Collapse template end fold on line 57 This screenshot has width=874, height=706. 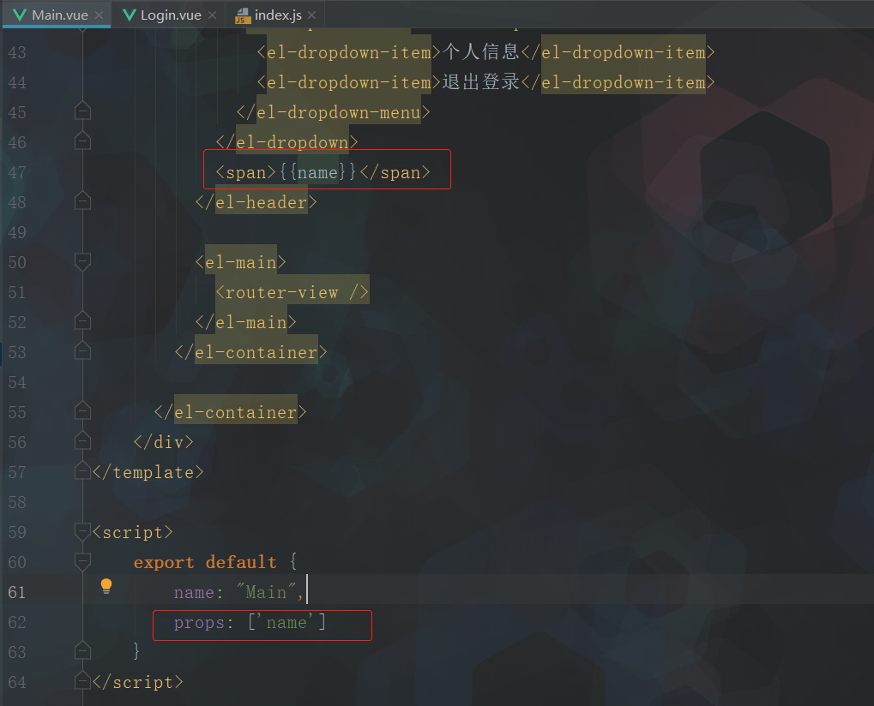tap(82, 471)
